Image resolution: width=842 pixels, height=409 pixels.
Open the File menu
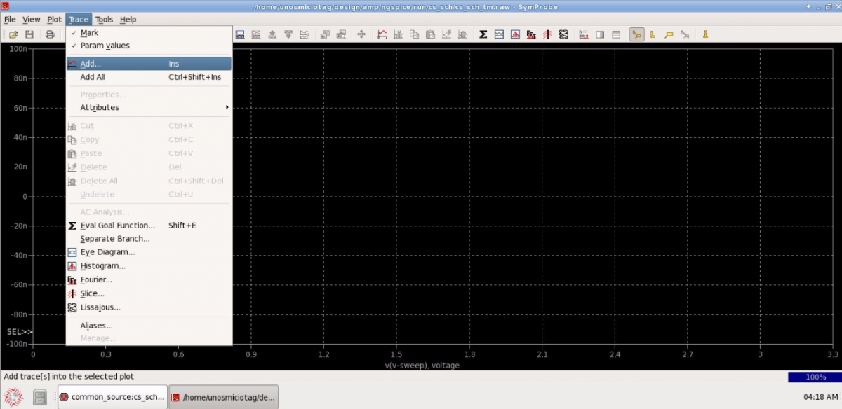pyautogui.click(x=10, y=20)
